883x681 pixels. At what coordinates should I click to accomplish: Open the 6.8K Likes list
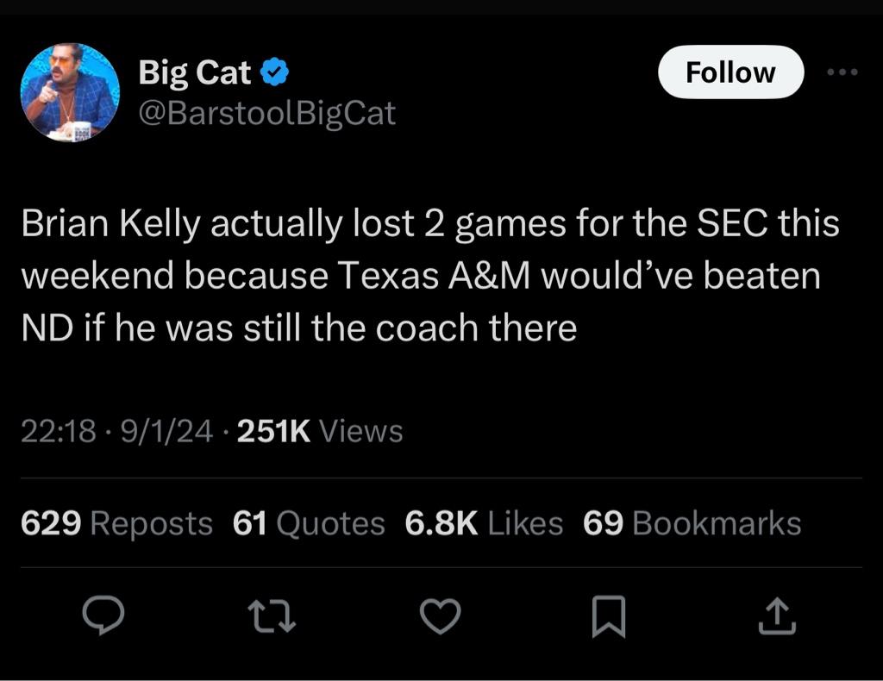tap(483, 523)
